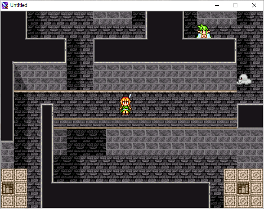The width and height of the screenshot is (264, 209).
Task: Click the bookshelf tile at bottom left
Action: (8, 188)
